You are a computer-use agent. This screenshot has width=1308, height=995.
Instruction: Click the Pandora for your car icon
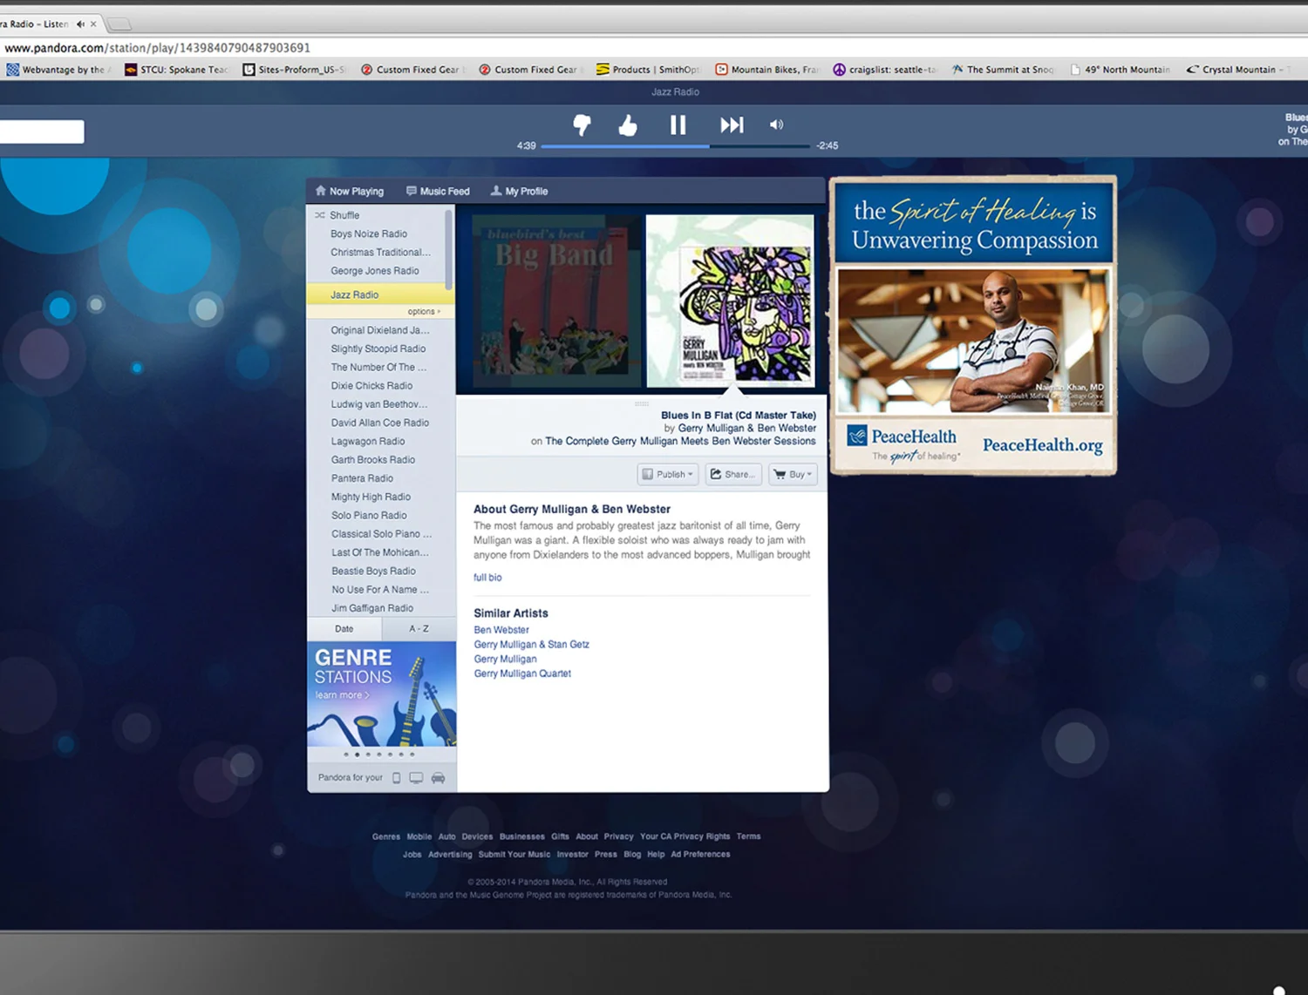click(438, 778)
